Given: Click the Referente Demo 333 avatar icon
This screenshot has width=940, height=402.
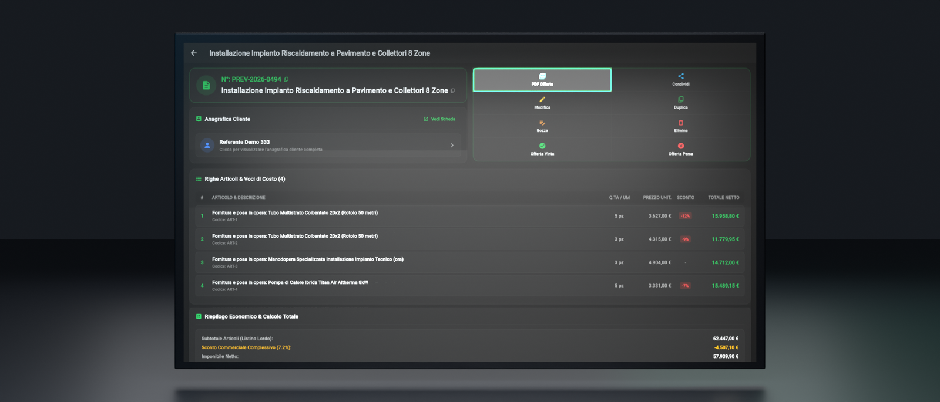Looking at the screenshot, I should point(207,145).
